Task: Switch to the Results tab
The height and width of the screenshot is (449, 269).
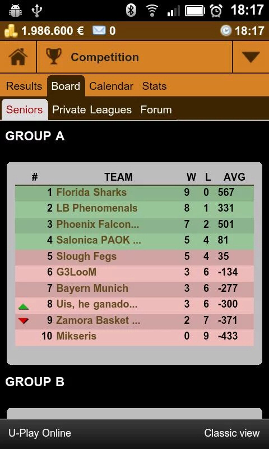Action: (24, 86)
